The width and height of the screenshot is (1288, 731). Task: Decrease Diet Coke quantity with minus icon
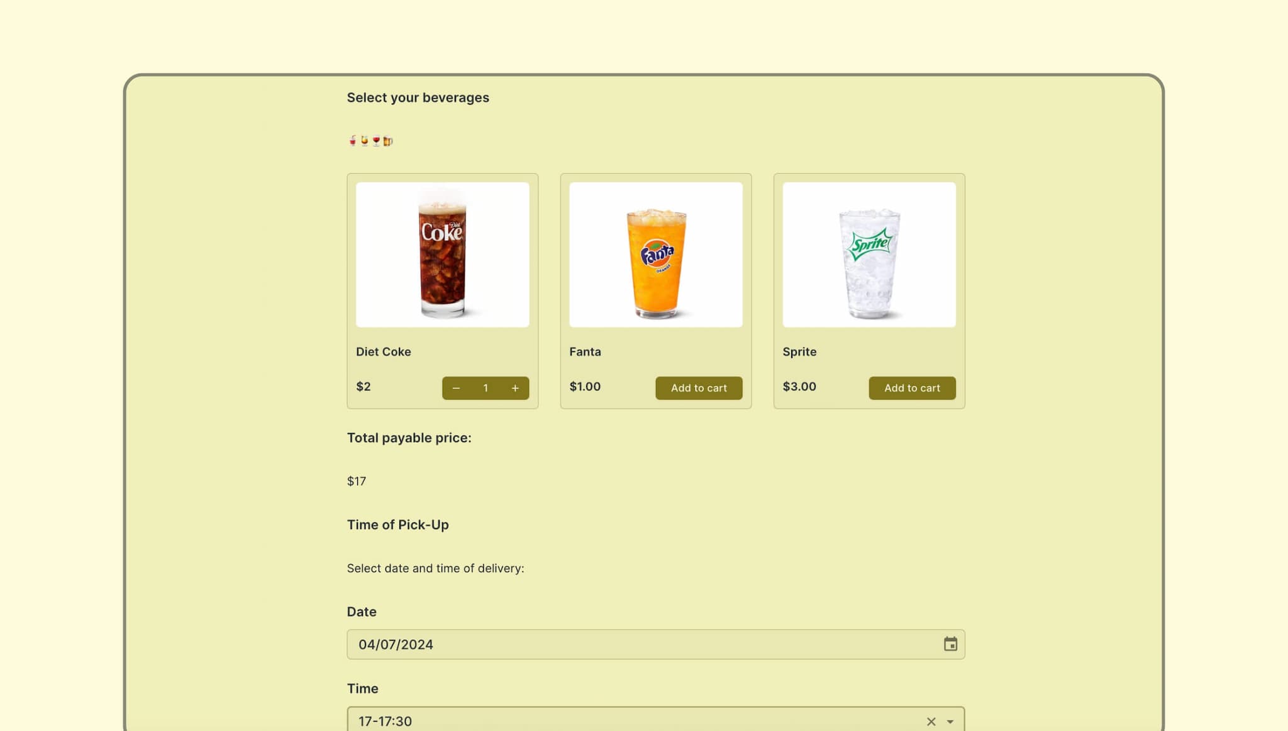[456, 388]
